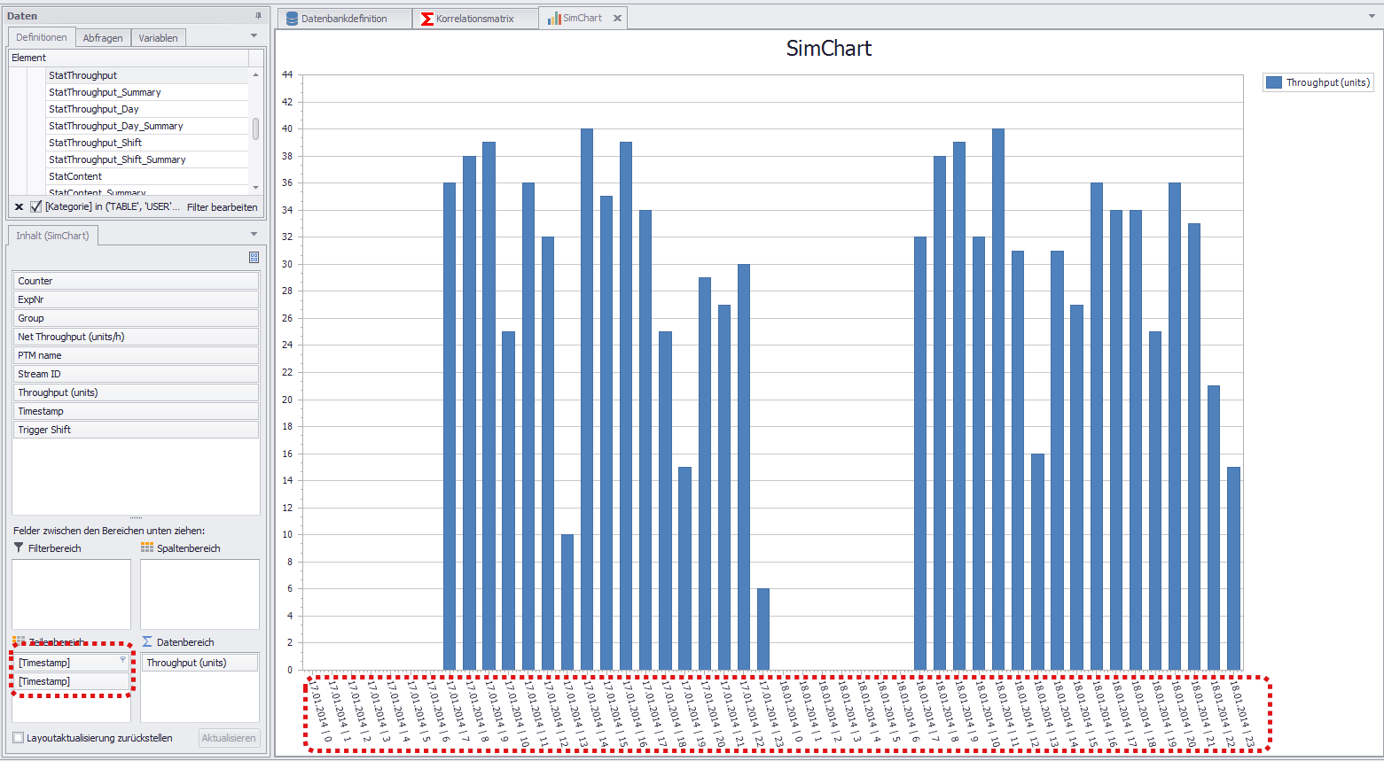
Task: Click the Filter bearbeiten link
Action: point(222,207)
